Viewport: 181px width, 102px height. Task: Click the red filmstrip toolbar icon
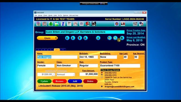point(45,24)
